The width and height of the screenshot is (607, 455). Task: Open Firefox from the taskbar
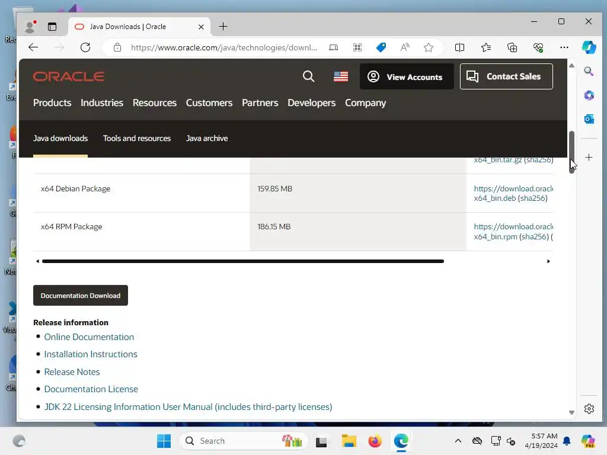point(375,441)
